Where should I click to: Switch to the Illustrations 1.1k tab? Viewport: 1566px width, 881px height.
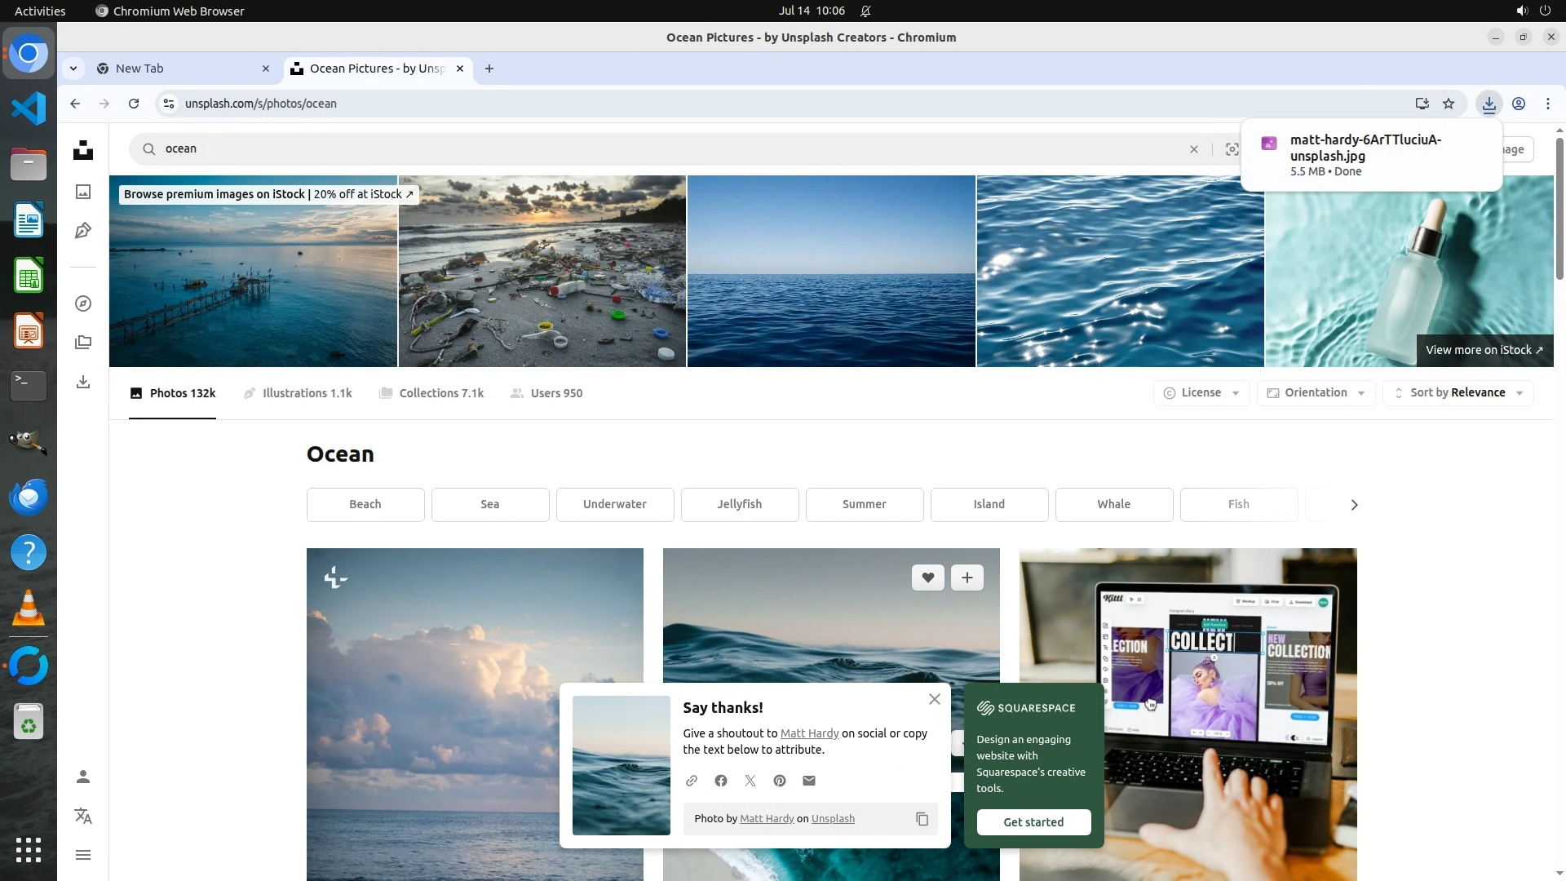point(298,393)
